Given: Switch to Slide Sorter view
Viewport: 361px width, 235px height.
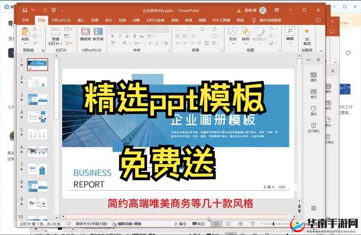Looking at the screenshot, I should 228,224.
